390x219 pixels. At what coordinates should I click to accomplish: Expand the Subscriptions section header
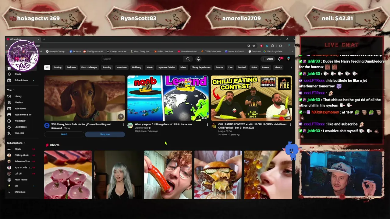click(x=16, y=143)
